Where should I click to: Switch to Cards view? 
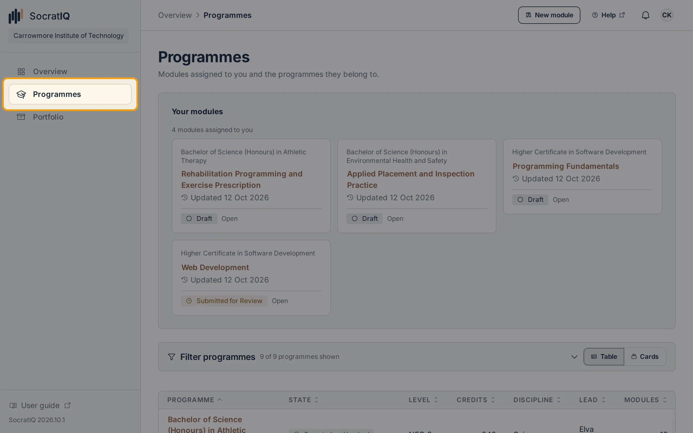[645, 357]
